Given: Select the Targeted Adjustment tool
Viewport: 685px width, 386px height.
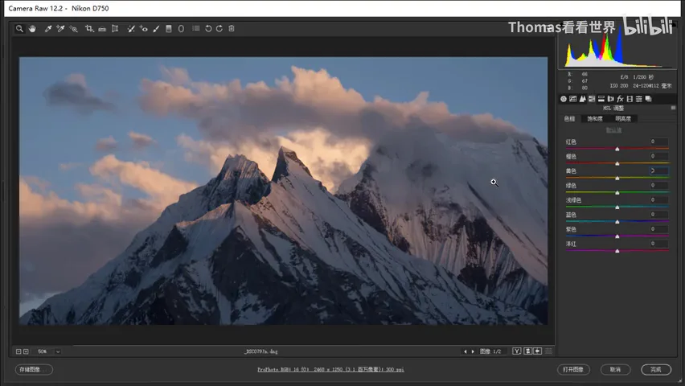Looking at the screenshot, I should click(x=73, y=28).
